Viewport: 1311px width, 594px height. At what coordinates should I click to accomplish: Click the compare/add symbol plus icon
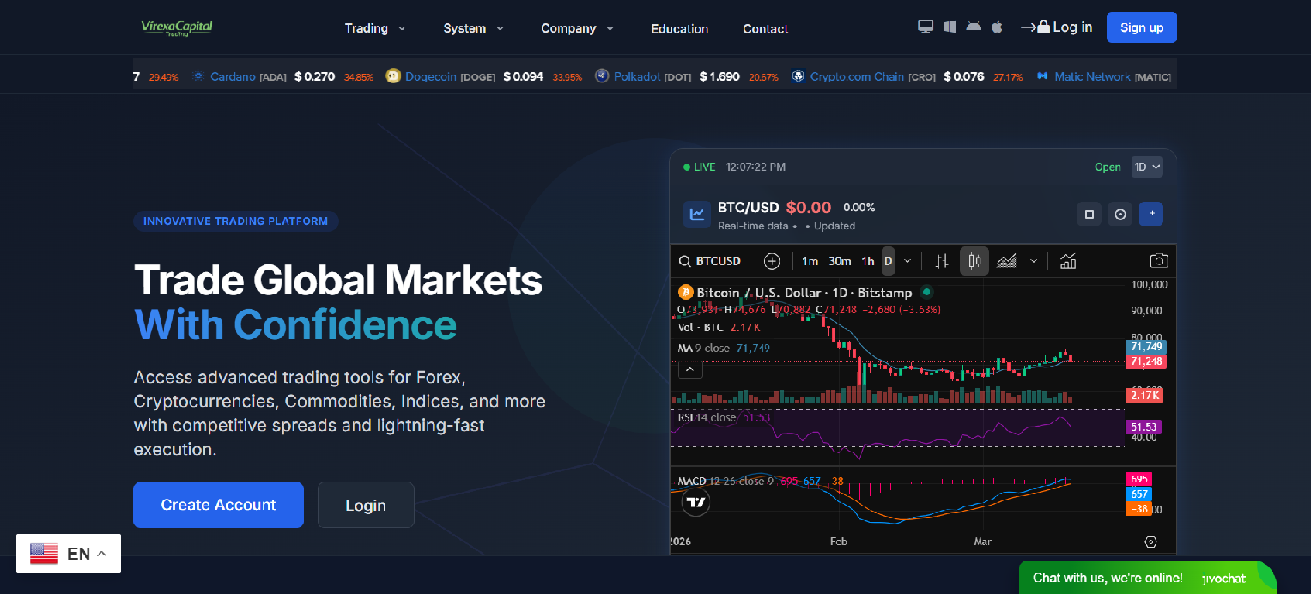point(772,261)
